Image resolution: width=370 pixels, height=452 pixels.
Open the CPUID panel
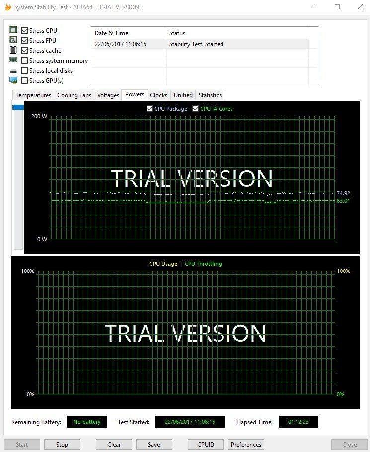pos(206,444)
